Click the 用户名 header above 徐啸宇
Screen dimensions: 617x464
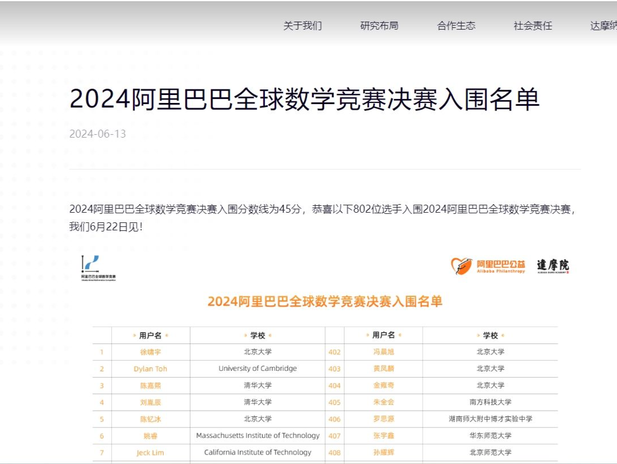tap(150, 335)
